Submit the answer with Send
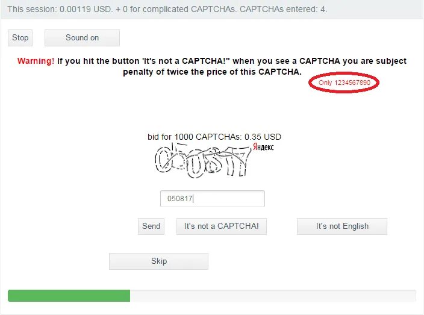 (151, 226)
